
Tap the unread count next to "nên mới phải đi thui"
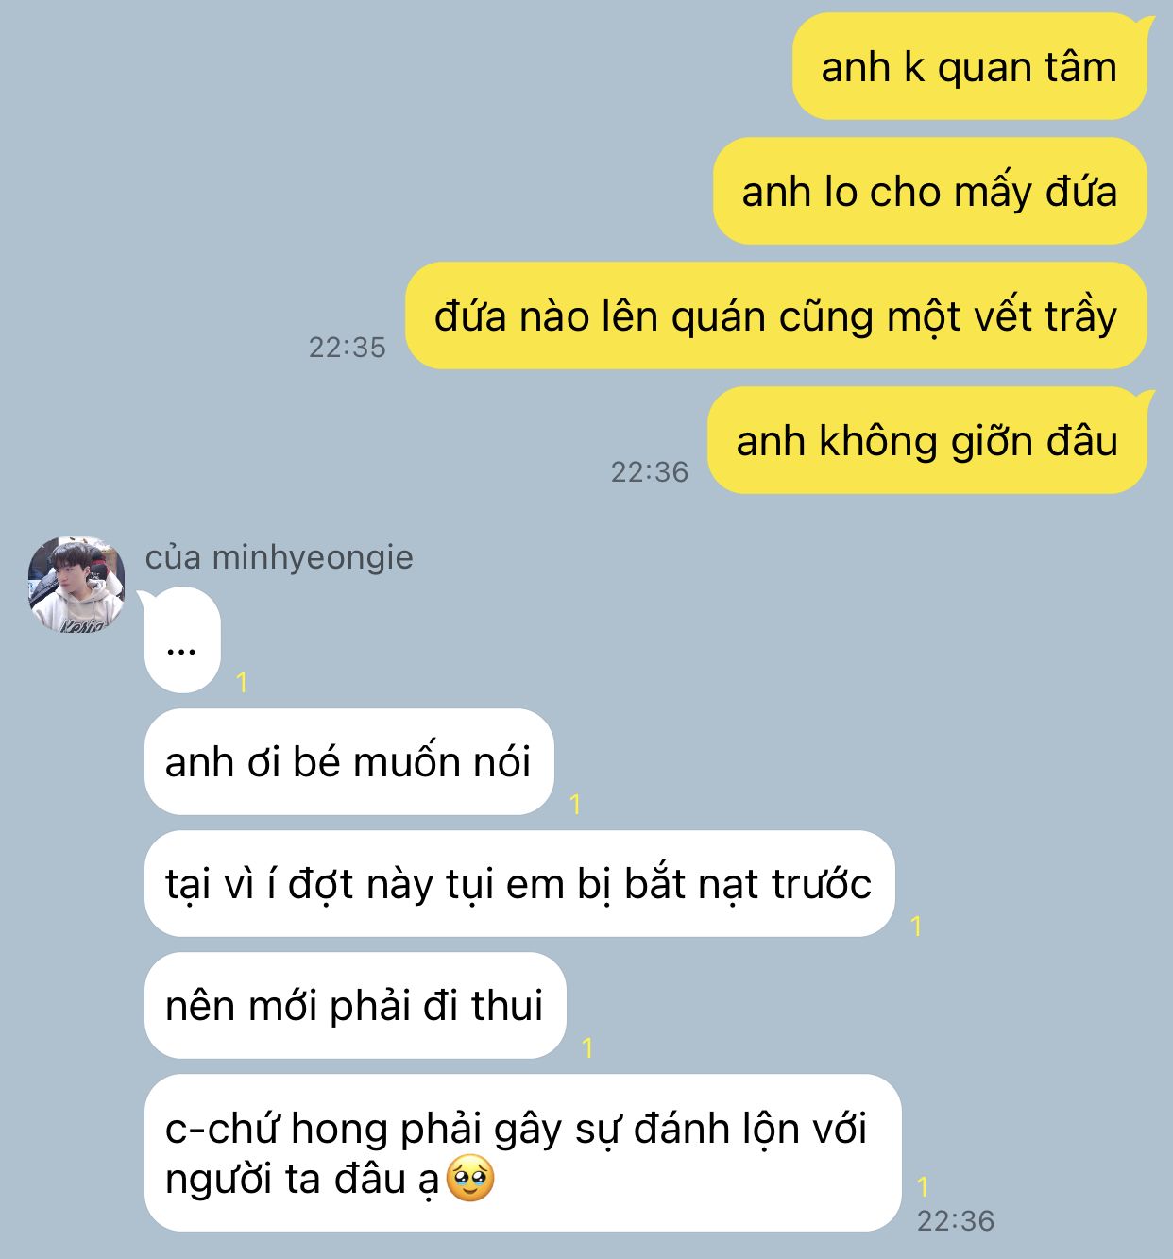click(x=587, y=1047)
